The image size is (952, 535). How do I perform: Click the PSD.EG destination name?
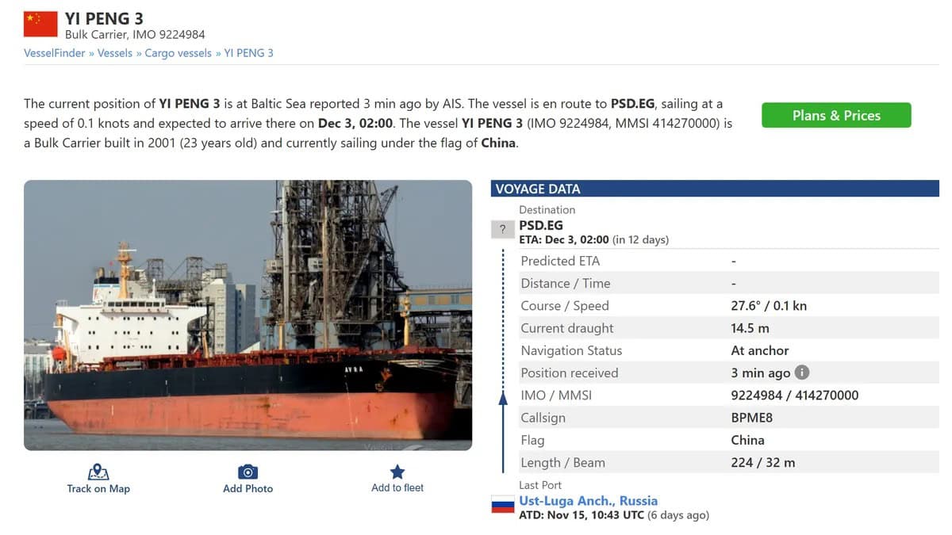[x=541, y=225]
